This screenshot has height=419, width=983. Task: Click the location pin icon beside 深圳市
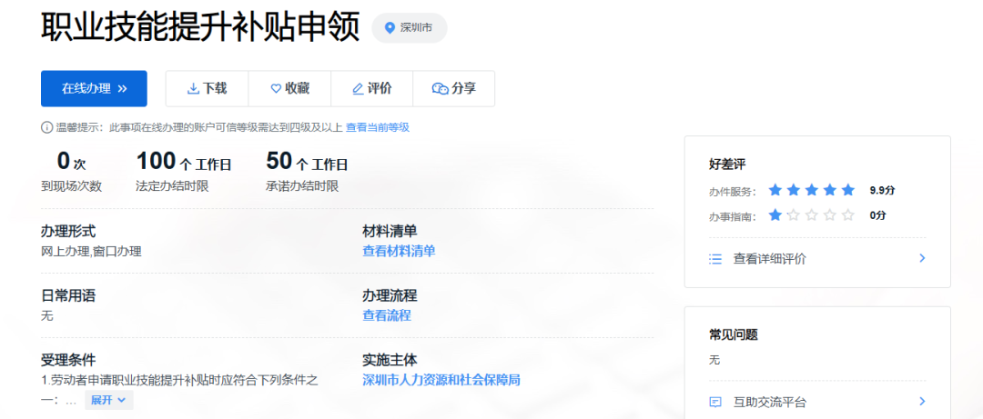[390, 28]
